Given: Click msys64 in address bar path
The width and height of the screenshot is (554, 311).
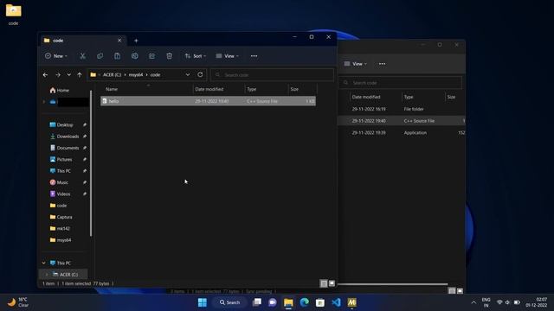Looking at the screenshot, I should pyautogui.click(x=136, y=75).
